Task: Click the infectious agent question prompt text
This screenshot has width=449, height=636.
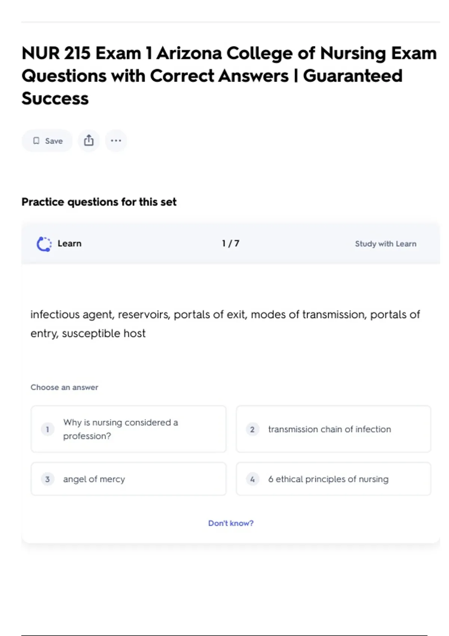Action: click(225, 324)
